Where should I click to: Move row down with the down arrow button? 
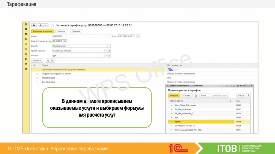pyautogui.click(x=52, y=60)
